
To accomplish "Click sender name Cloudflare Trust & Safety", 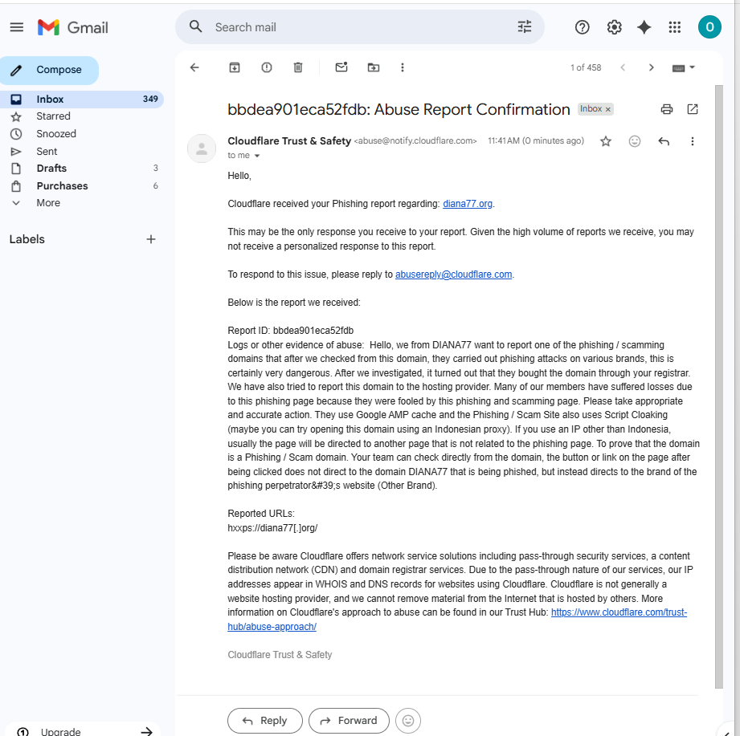I will (289, 141).
